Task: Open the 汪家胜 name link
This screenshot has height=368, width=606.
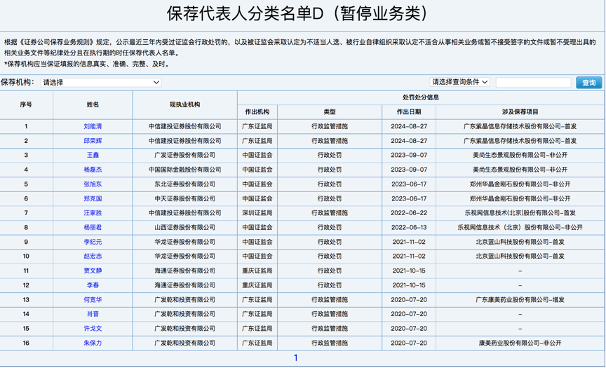Action: [93, 213]
